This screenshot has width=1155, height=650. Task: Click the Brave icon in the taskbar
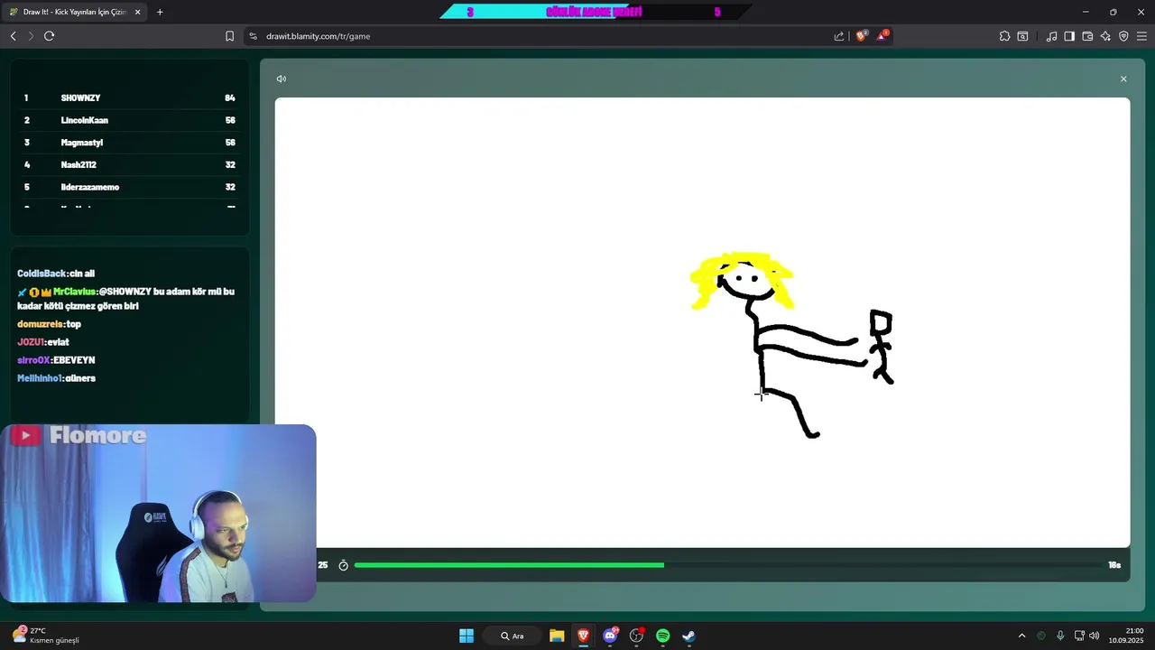click(584, 636)
